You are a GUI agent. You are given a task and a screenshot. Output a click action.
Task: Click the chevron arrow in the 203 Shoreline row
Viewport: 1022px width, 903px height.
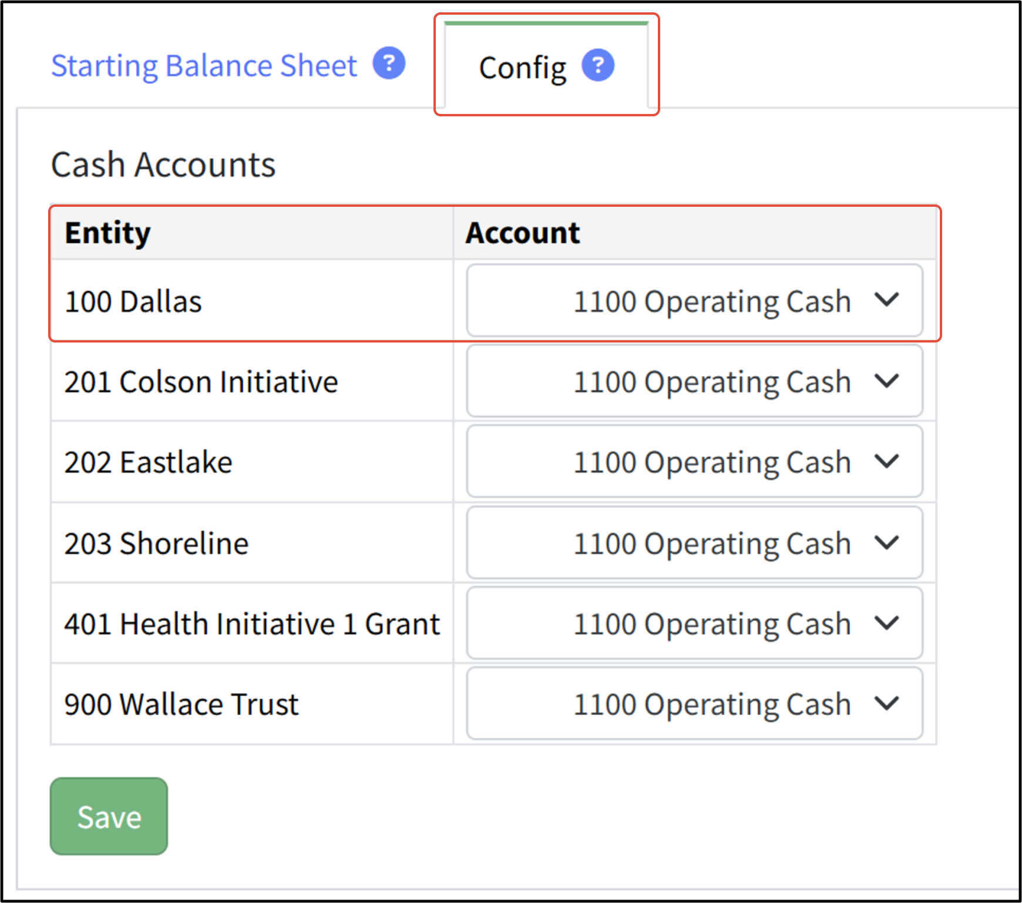(x=886, y=542)
